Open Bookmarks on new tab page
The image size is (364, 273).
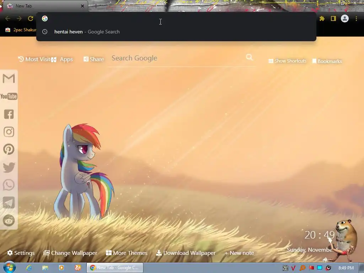click(327, 61)
